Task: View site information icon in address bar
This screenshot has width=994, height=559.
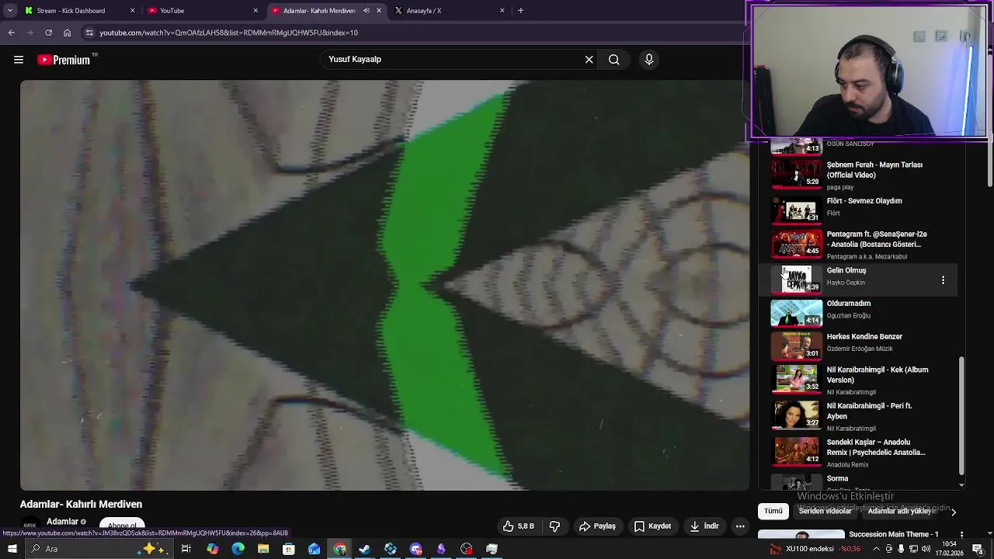Action: (89, 33)
